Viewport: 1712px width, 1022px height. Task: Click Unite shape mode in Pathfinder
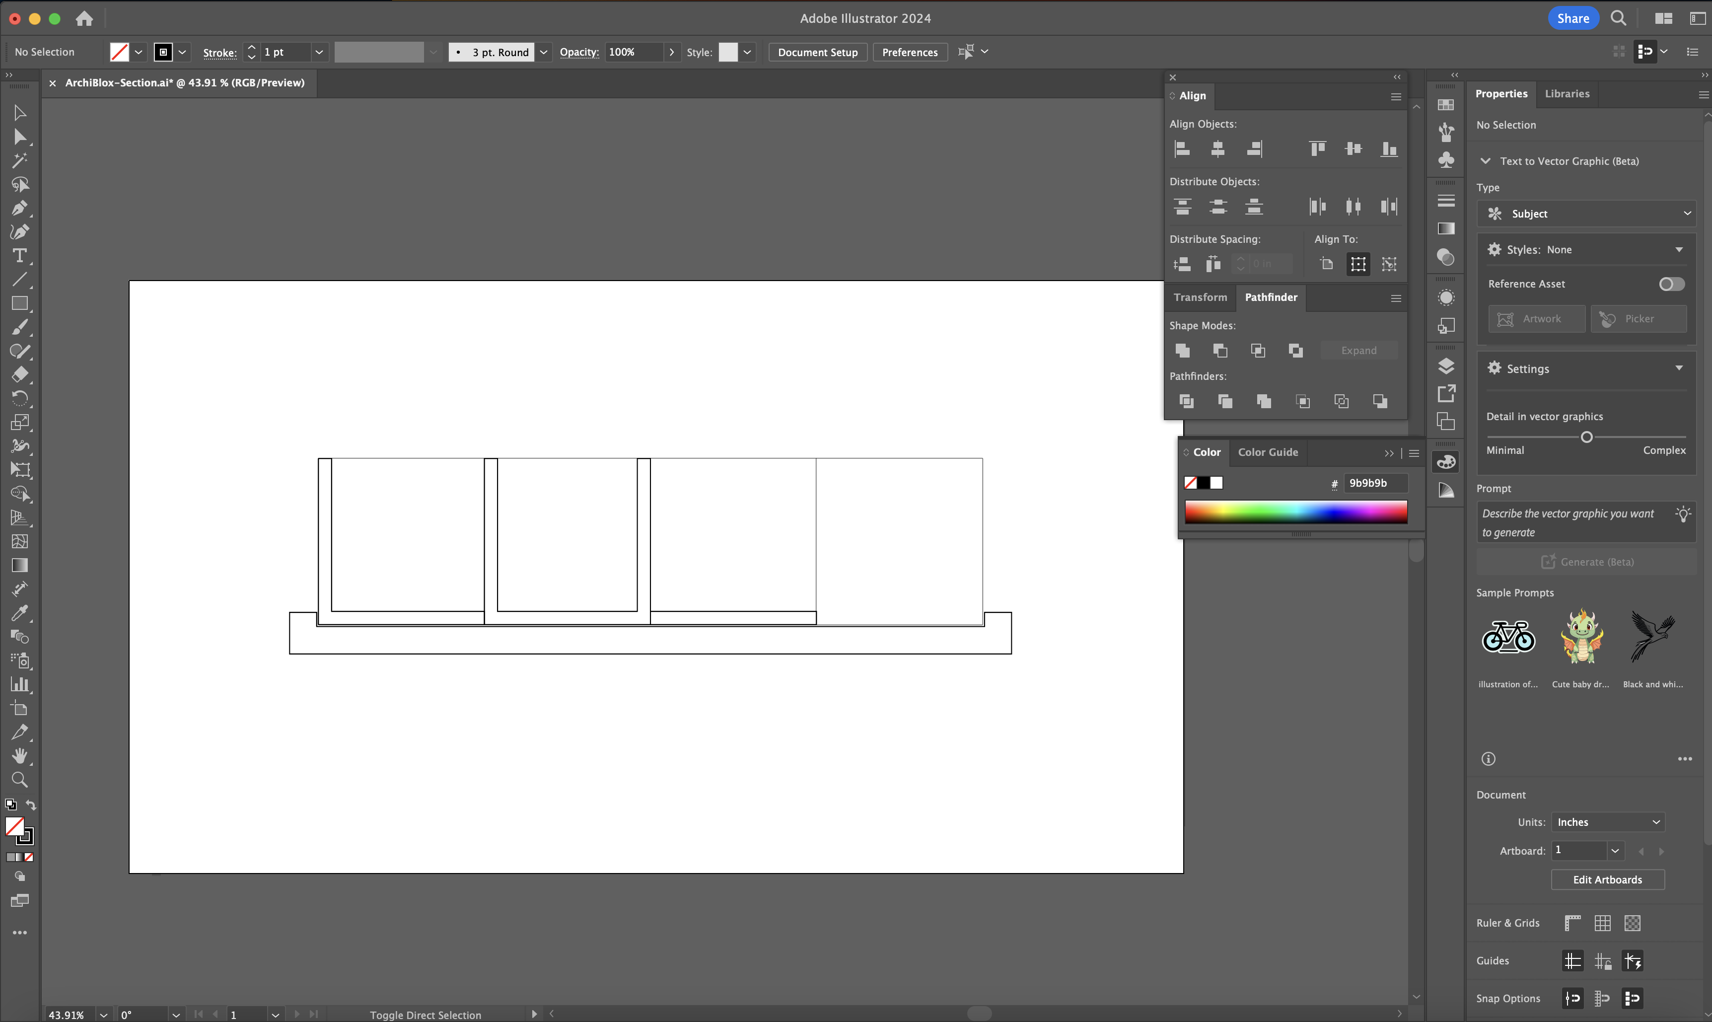[x=1183, y=351]
